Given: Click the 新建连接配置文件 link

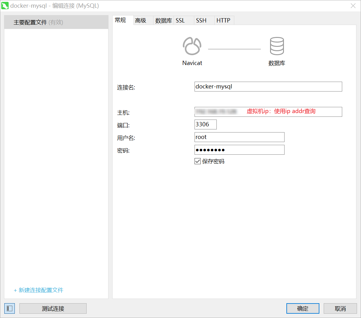Looking at the screenshot, I should click(x=39, y=290).
